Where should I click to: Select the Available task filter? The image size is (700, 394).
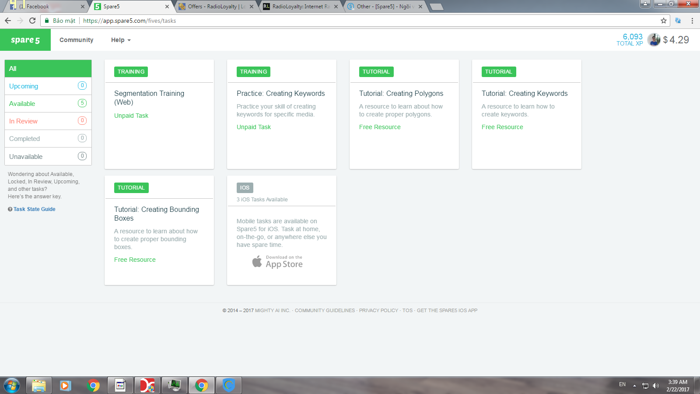(x=48, y=104)
